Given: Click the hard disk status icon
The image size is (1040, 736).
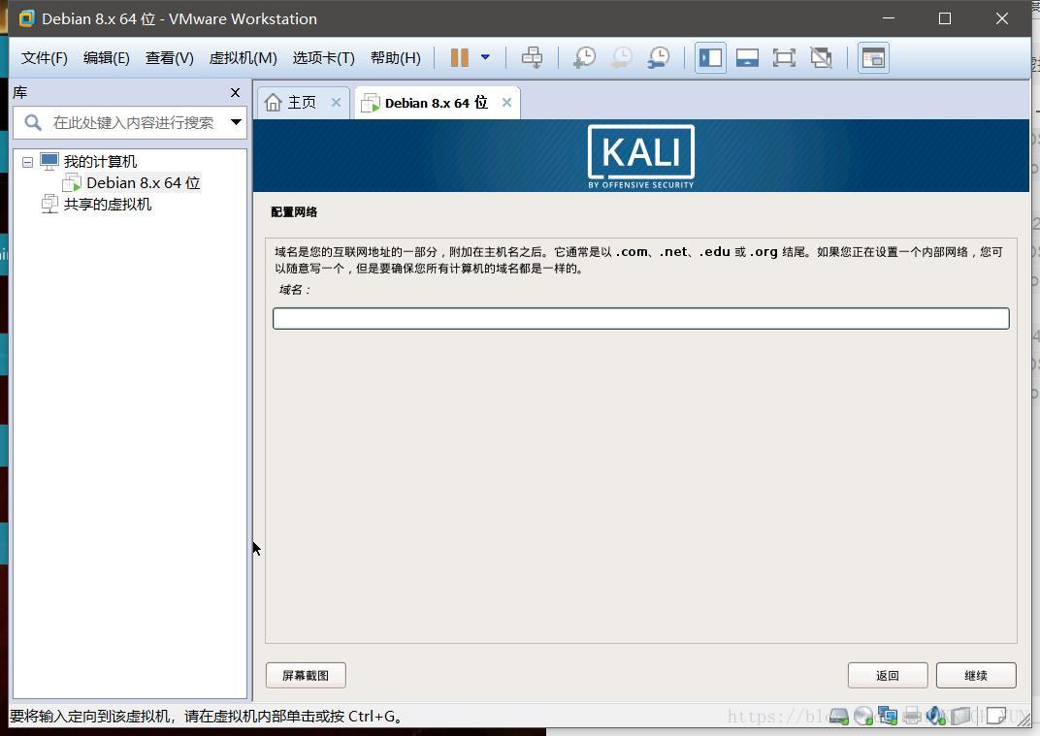Looking at the screenshot, I should click(839, 716).
